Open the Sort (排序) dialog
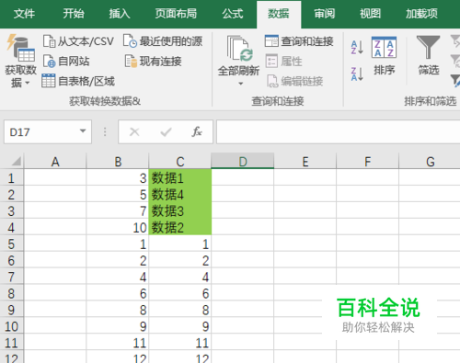This screenshot has width=460, height=363. coord(384,56)
